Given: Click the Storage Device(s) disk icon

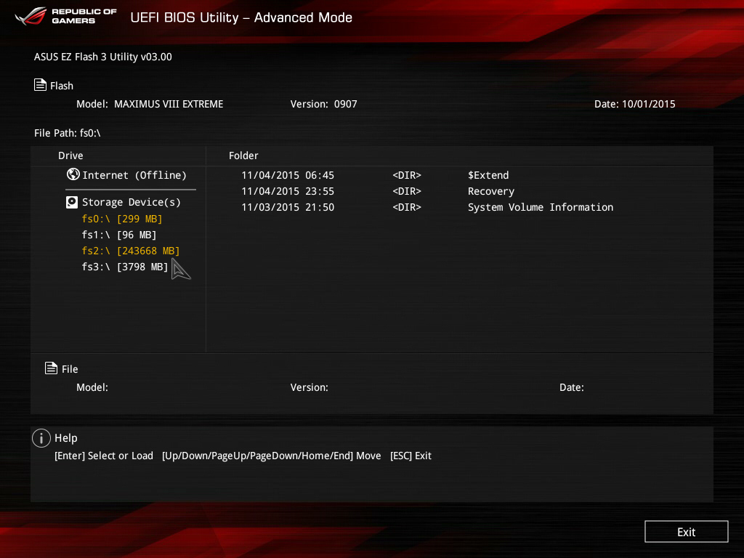Looking at the screenshot, I should click(x=72, y=202).
